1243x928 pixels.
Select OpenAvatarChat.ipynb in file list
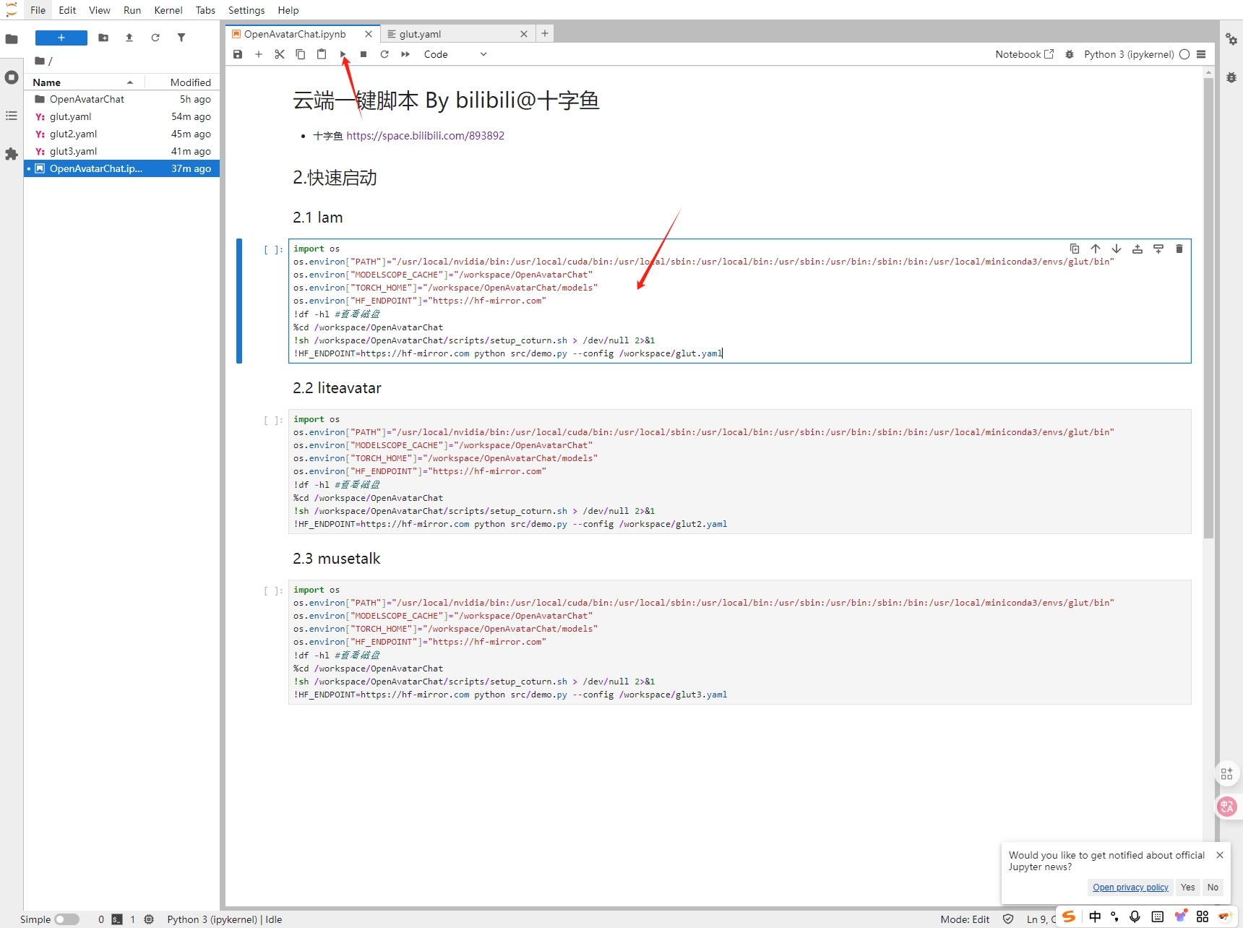(x=121, y=168)
